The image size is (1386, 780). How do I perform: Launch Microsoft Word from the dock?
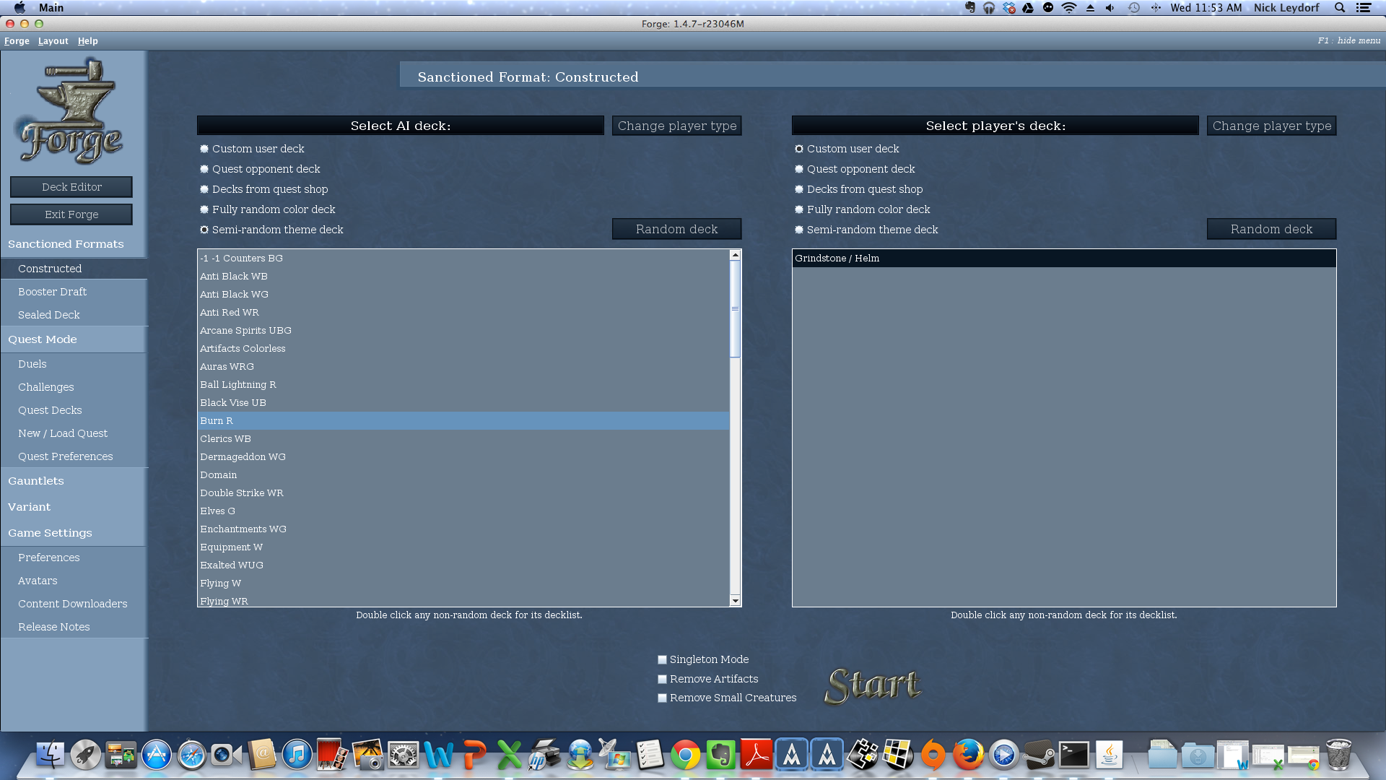[x=438, y=755]
